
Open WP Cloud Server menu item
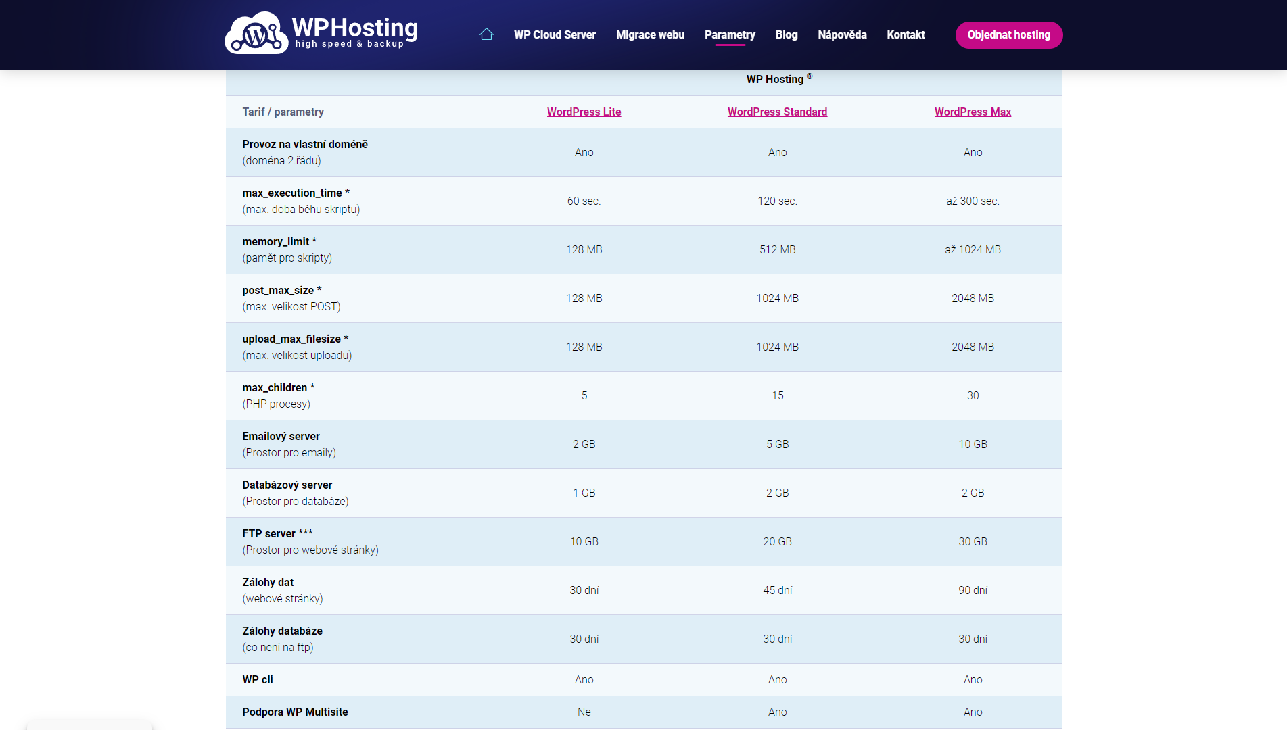pyautogui.click(x=555, y=34)
